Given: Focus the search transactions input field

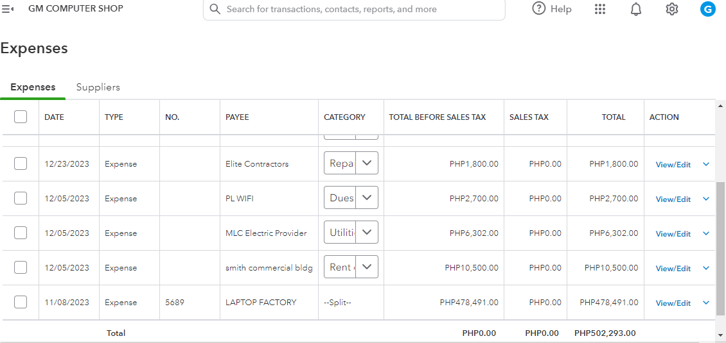Looking at the screenshot, I should pyautogui.click(x=360, y=10).
